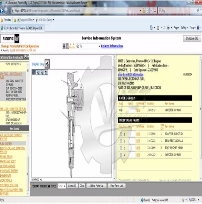
Task: Open the 232-1168 Injector GP-Fuel link
Action: click(13, 109)
